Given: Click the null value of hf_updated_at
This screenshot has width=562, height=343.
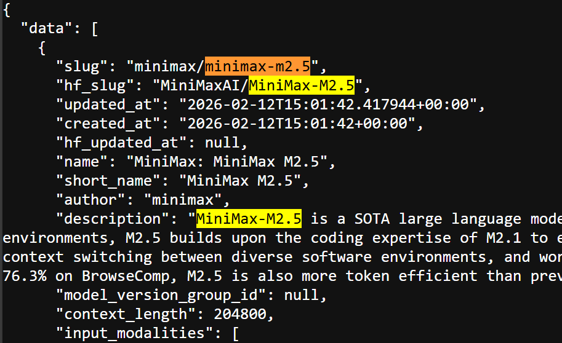Looking at the screenshot, I should [222, 143].
